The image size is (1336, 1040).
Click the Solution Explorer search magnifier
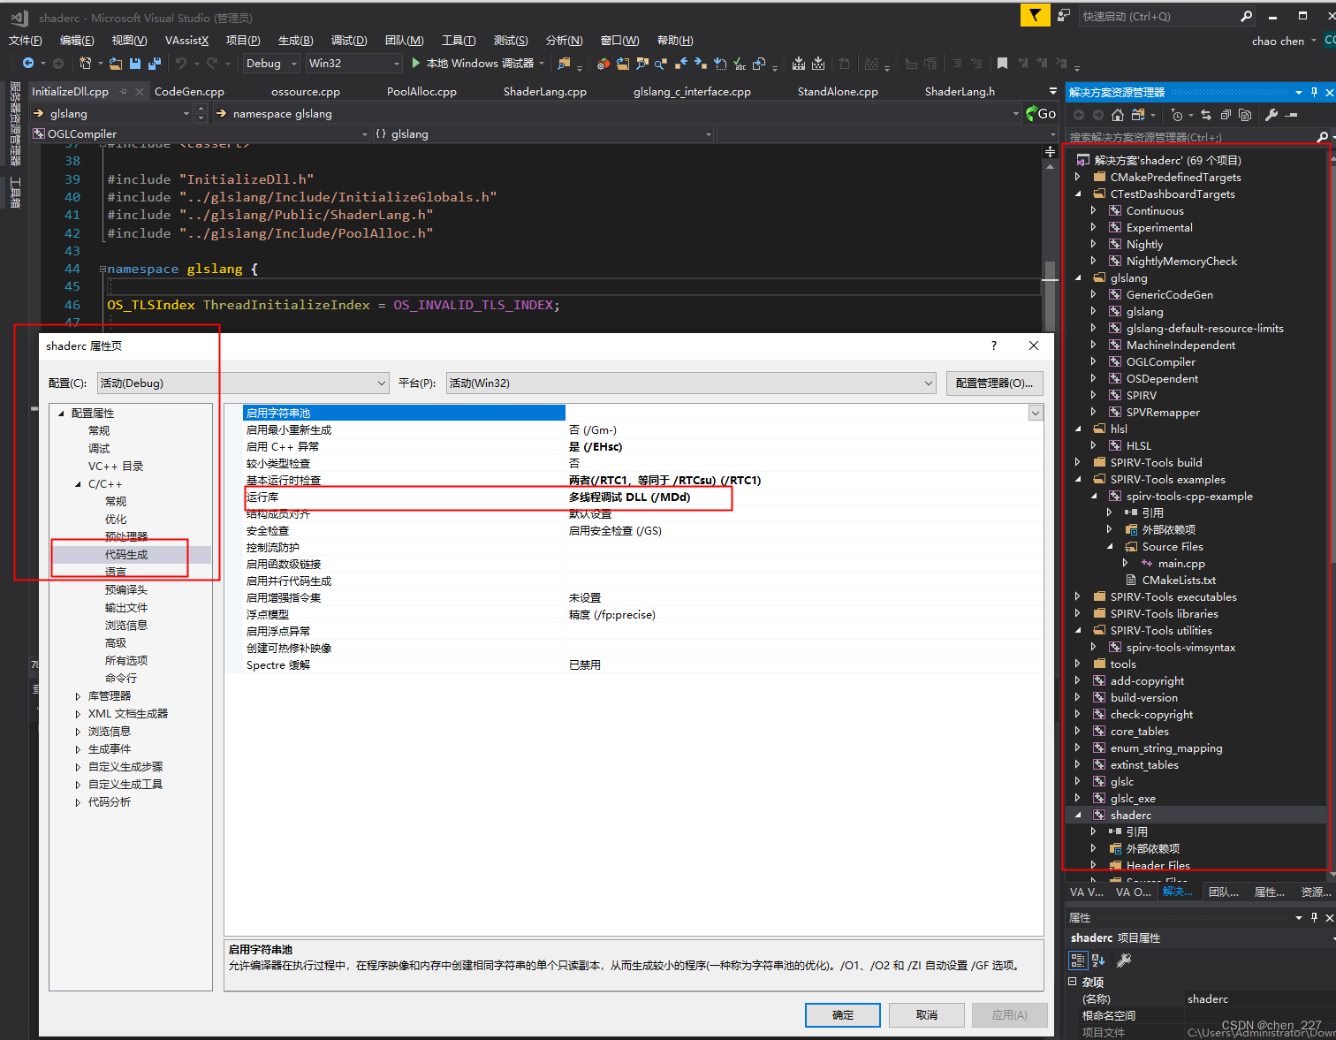click(1322, 137)
